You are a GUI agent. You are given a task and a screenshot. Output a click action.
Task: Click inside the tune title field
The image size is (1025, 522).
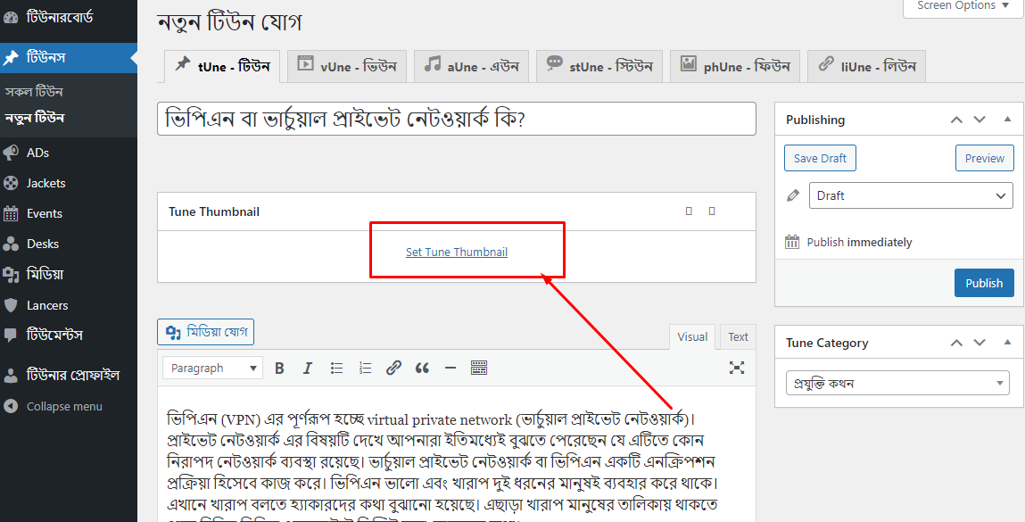(456, 119)
